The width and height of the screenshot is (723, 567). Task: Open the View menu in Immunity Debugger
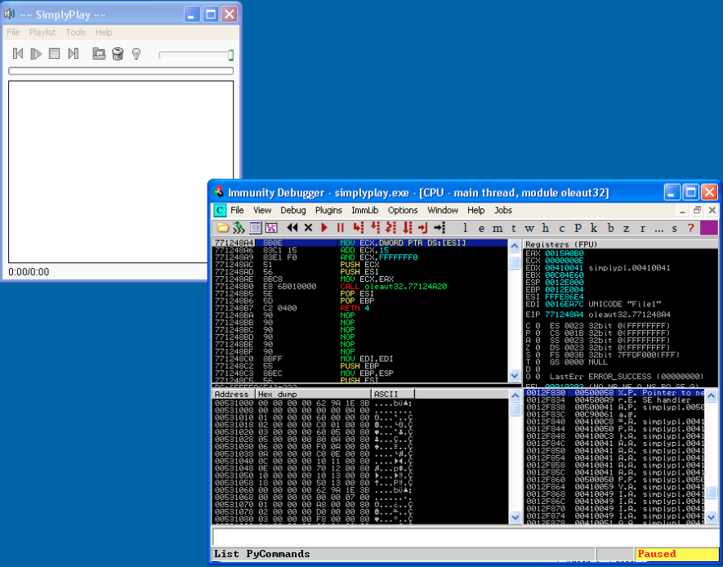coord(262,210)
